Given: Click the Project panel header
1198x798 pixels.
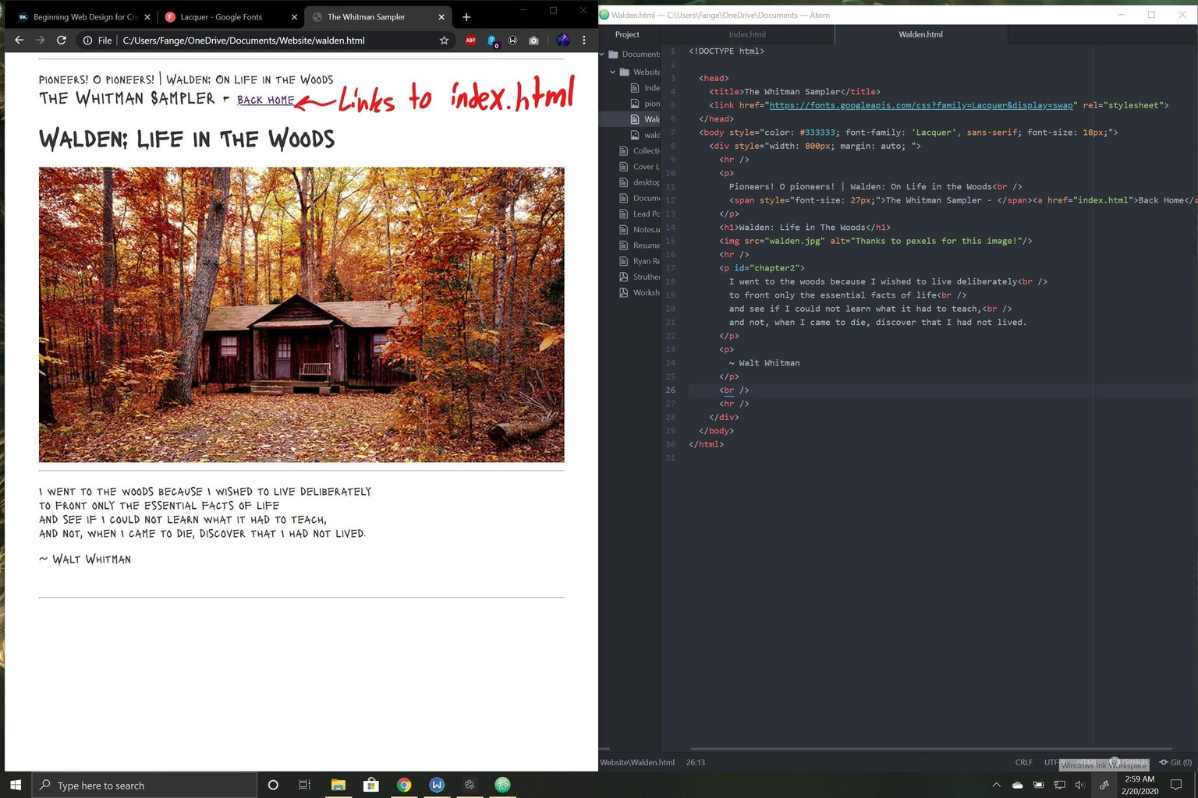Looking at the screenshot, I should 627,34.
